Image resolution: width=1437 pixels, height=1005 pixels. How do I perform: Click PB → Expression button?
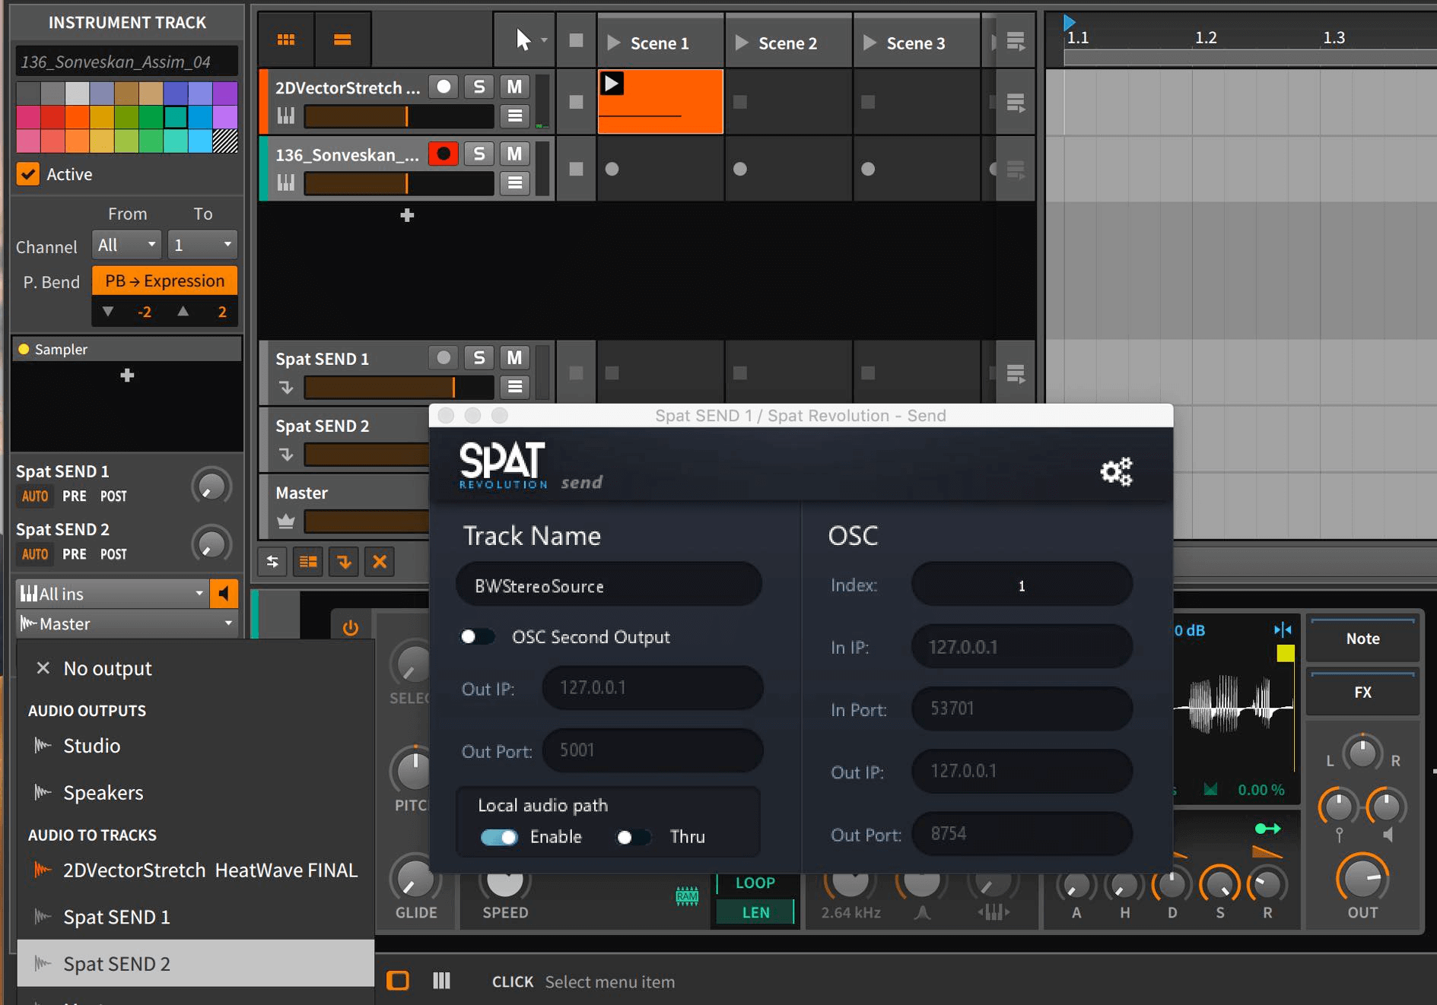click(x=164, y=281)
